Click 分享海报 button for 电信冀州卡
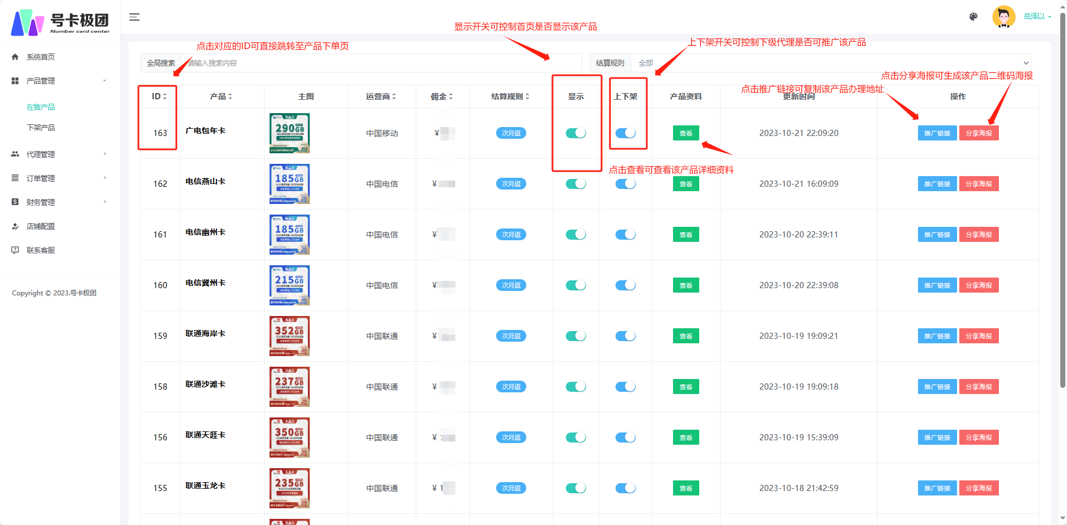 tap(979, 285)
